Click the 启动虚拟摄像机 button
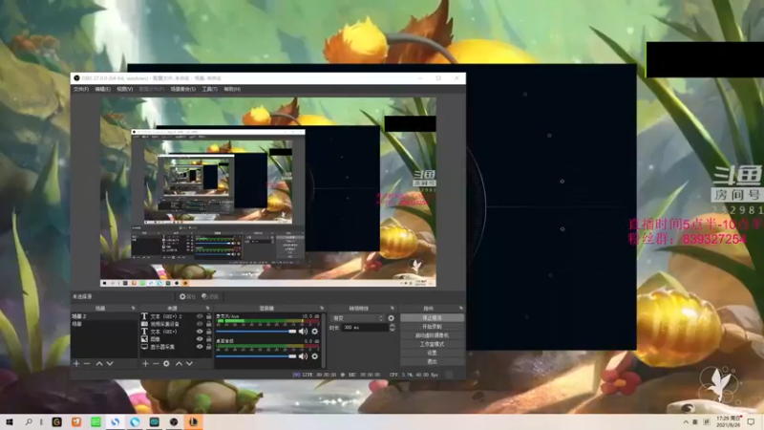This screenshot has width=764, height=430. [x=432, y=335]
